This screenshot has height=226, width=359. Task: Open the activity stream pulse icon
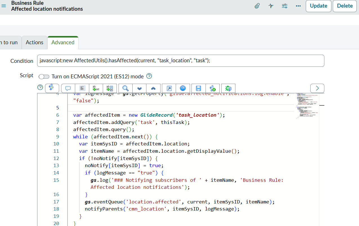coord(271,6)
